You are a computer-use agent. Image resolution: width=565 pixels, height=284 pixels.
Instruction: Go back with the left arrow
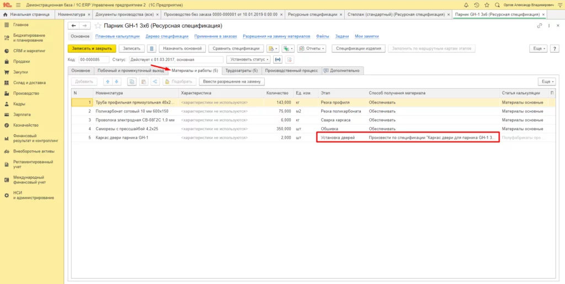(73, 26)
